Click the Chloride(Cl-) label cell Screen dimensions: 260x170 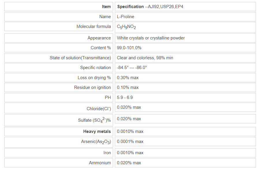pos(99,108)
